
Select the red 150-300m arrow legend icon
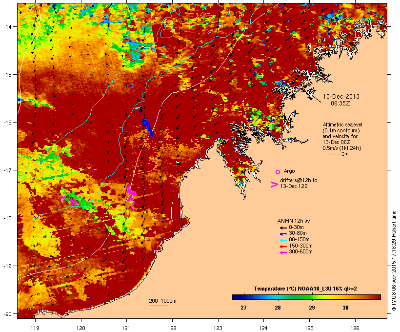tap(283, 247)
